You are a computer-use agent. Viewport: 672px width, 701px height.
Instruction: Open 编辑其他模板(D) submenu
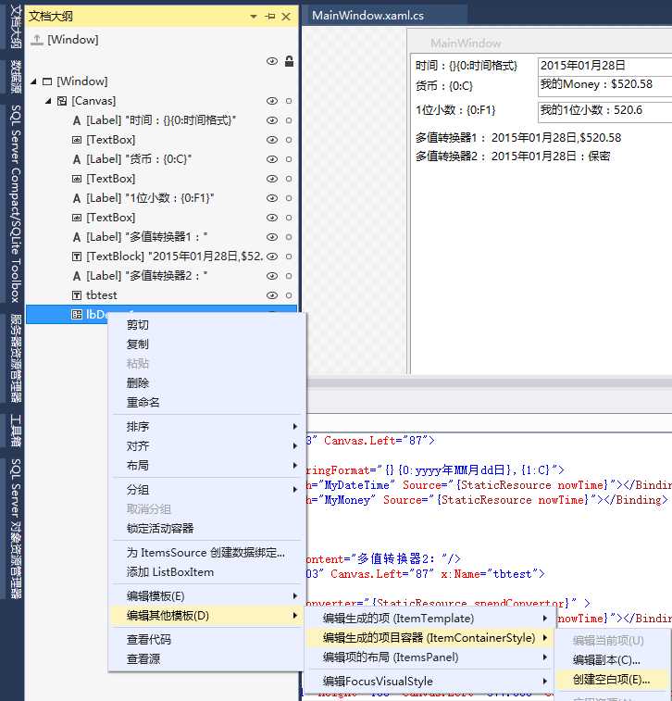click(x=207, y=616)
